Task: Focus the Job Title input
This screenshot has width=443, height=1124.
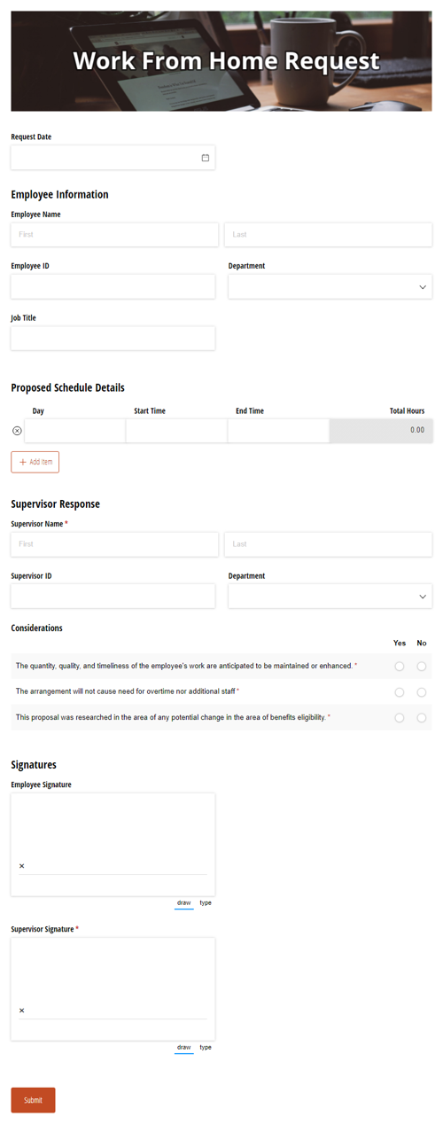Action: click(113, 338)
